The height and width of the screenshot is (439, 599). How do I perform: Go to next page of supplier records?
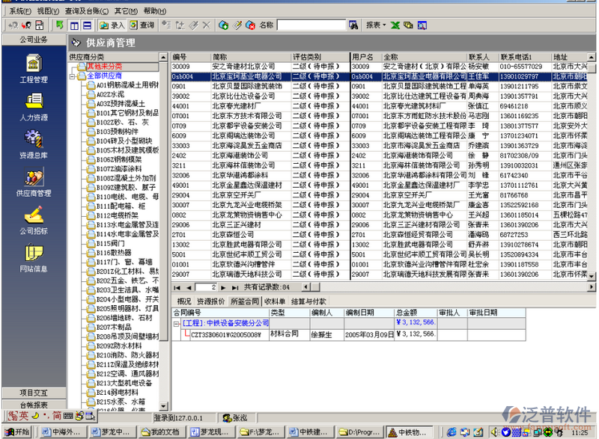coord(224,287)
